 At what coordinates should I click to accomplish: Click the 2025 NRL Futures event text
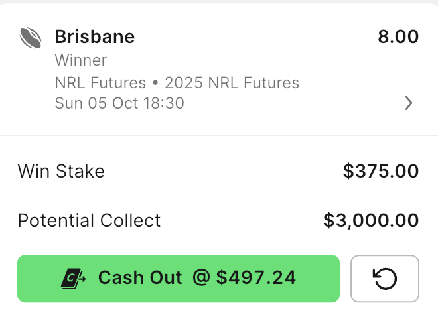point(232,83)
